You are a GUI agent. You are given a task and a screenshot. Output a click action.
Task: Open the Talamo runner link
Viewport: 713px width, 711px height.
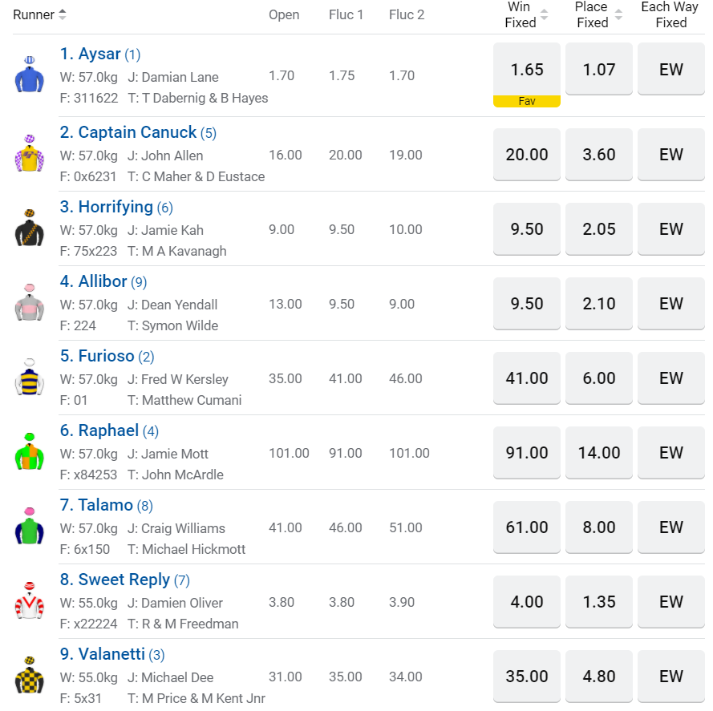(106, 505)
